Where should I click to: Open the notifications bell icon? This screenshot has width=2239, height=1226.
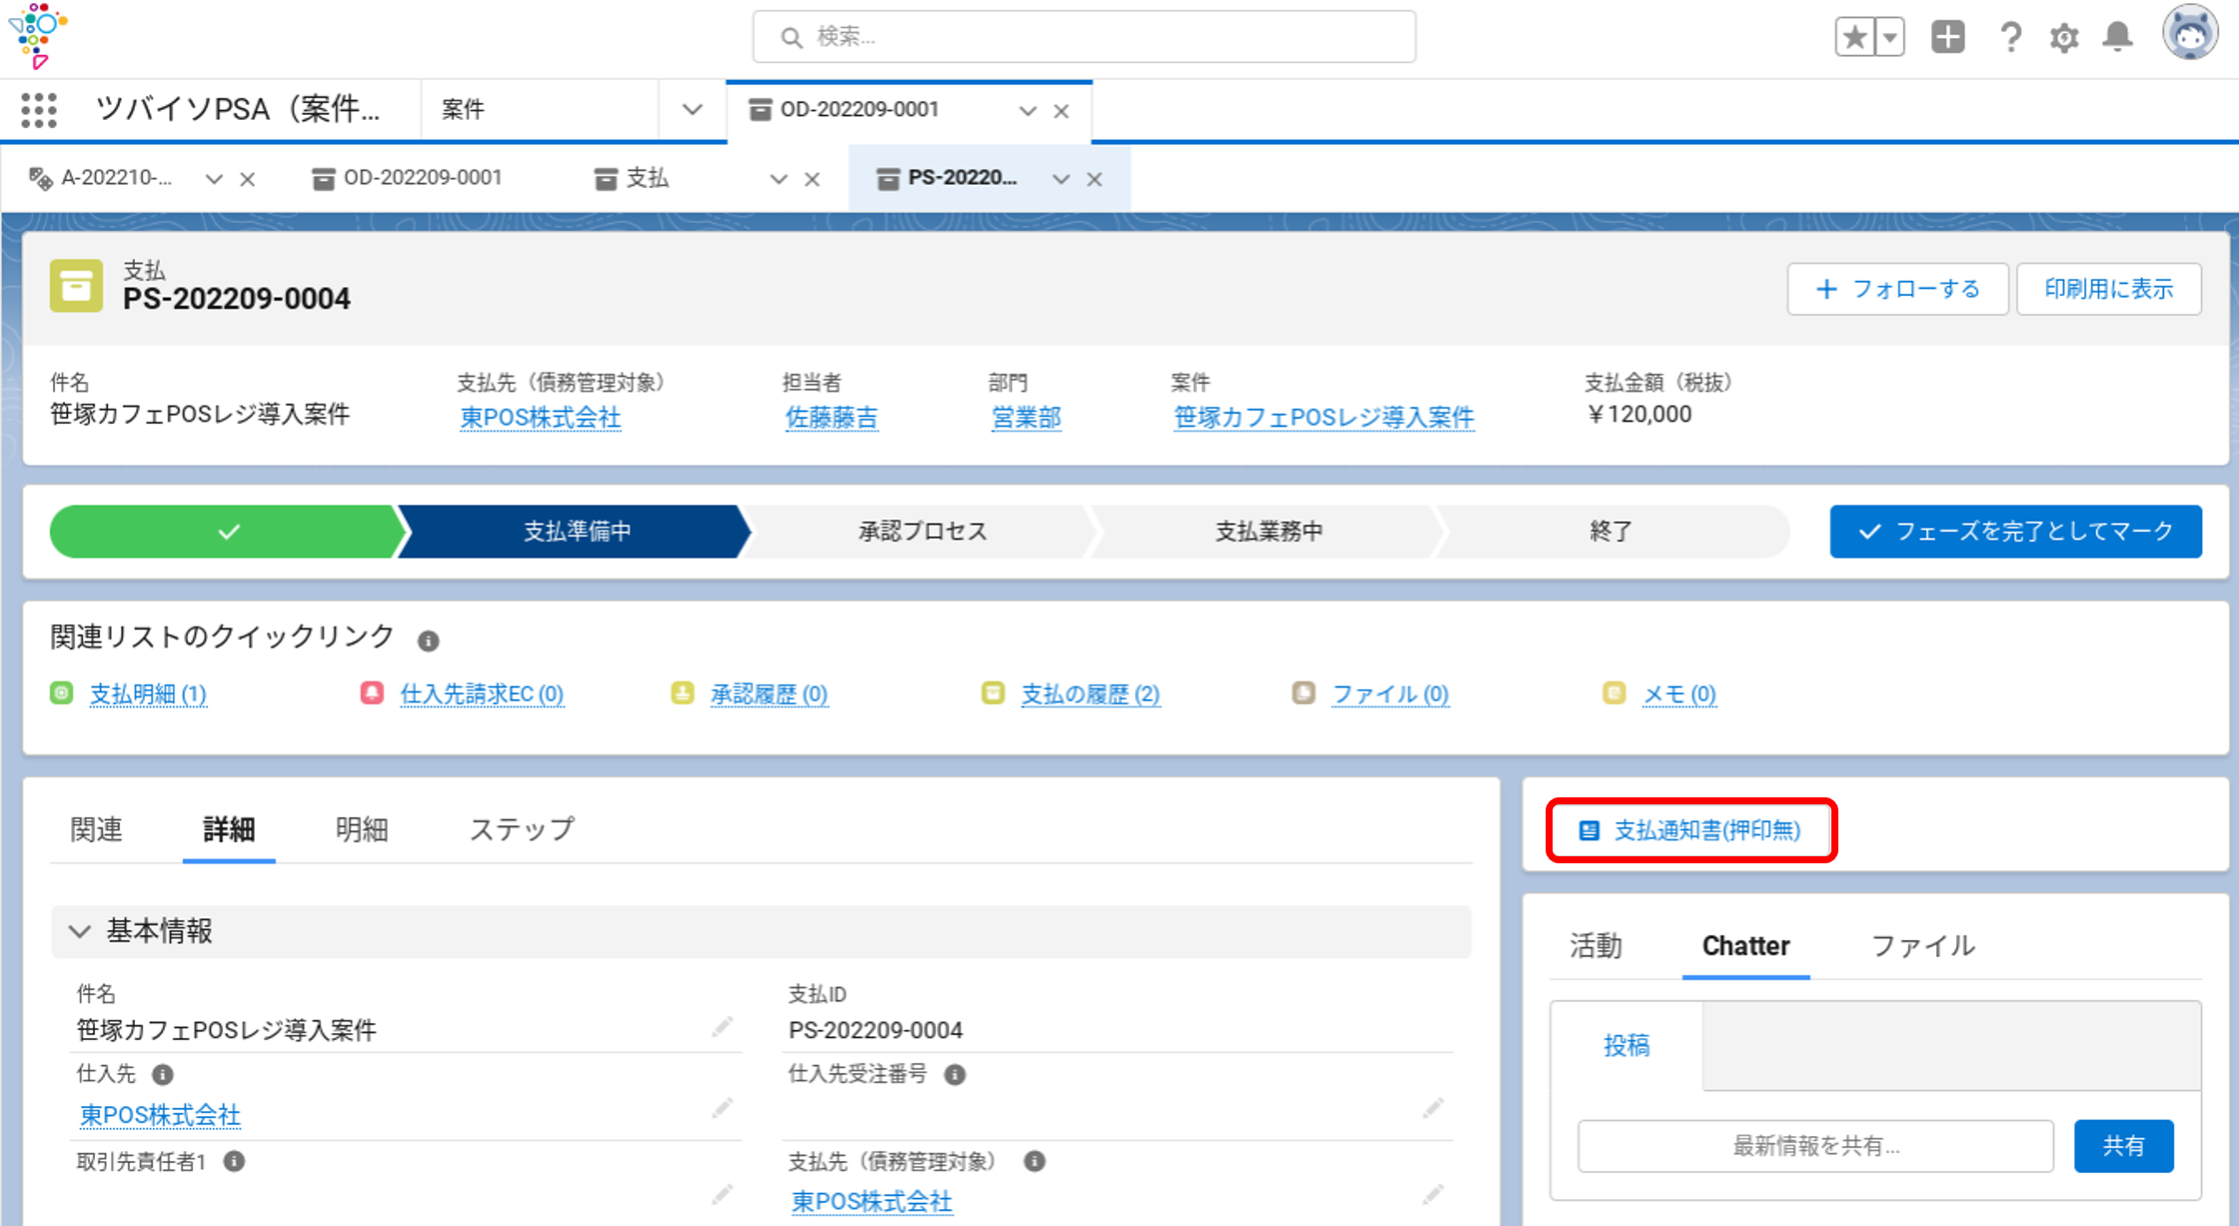click(2117, 38)
